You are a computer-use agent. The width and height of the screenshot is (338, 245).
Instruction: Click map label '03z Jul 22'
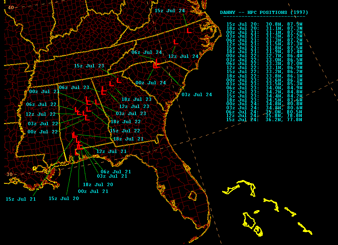(43, 124)
